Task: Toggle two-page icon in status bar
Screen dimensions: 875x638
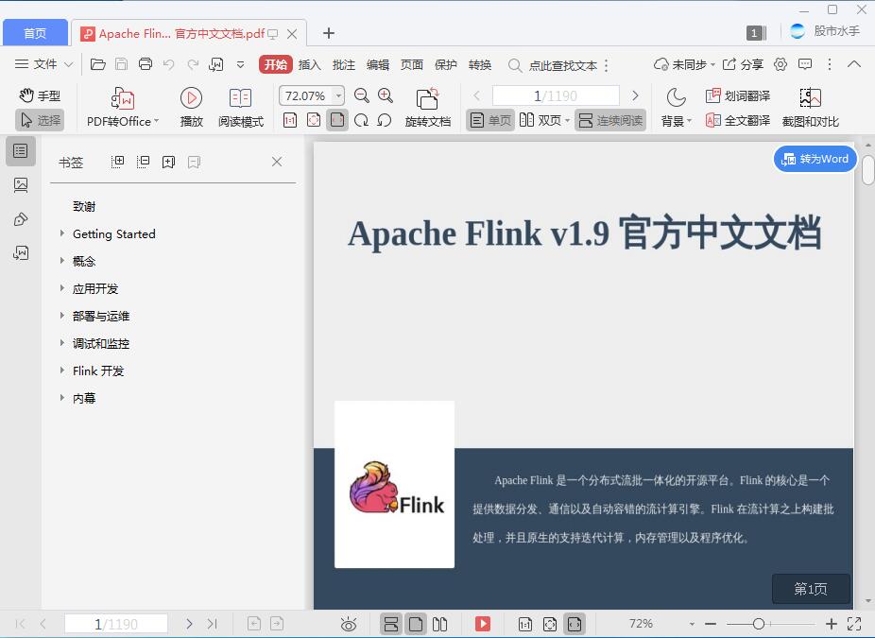Action: pos(440,624)
